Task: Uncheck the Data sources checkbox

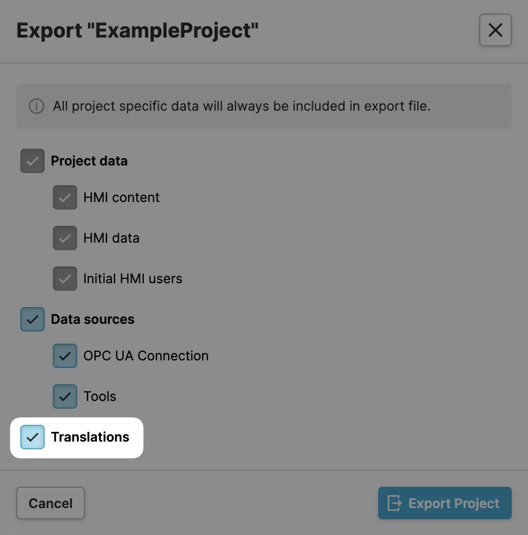Action: [32, 319]
